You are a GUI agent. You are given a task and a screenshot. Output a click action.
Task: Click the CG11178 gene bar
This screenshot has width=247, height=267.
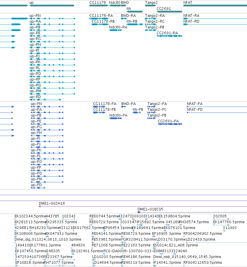tap(99, 6)
